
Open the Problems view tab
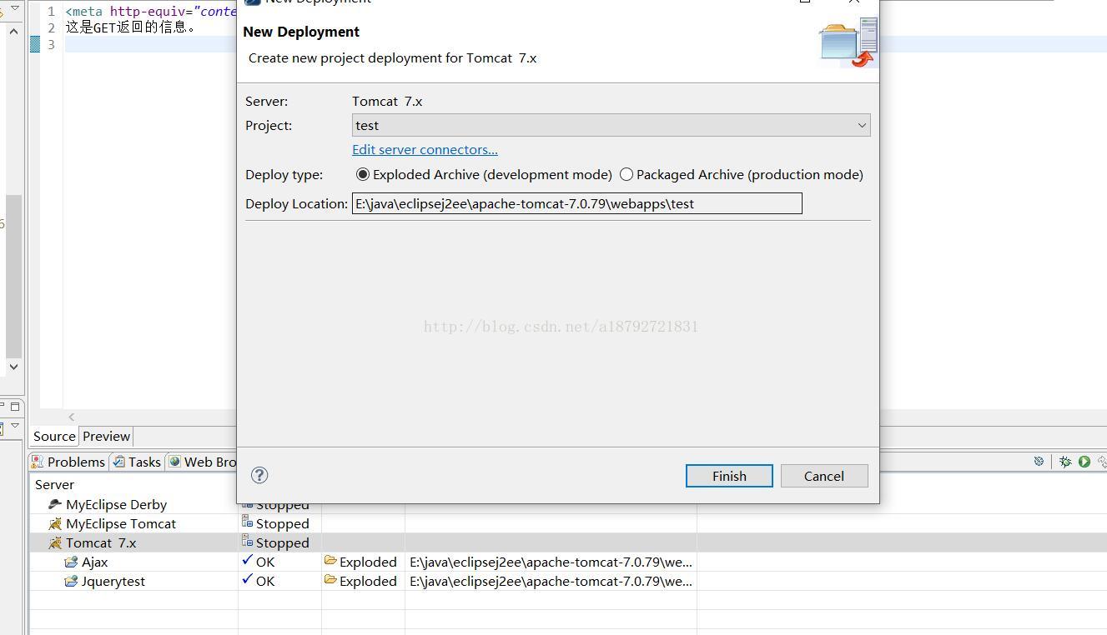68,462
